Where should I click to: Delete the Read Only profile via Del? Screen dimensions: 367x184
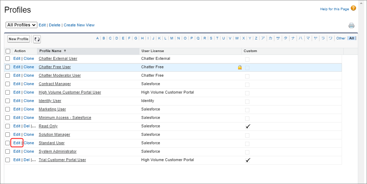coord(27,126)
